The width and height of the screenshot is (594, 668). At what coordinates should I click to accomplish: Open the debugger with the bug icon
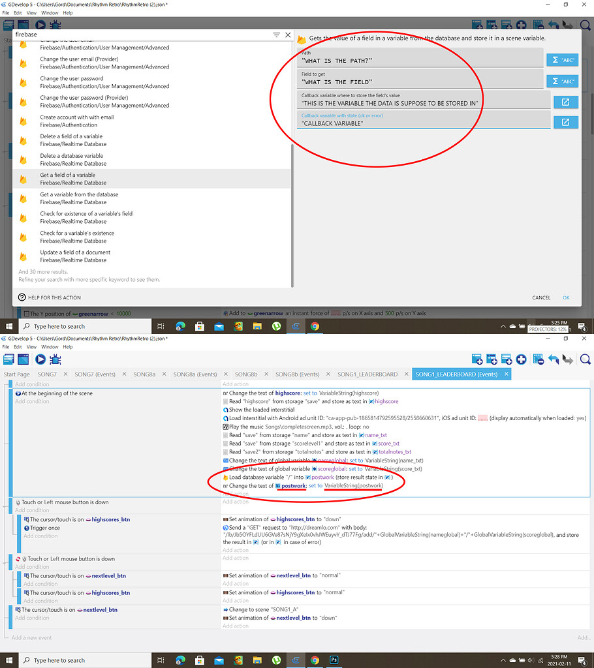pos(55,359)
